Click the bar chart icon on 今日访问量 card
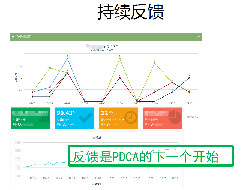The height and width of the screenshot is (190, 246). (x=44, y=118)
